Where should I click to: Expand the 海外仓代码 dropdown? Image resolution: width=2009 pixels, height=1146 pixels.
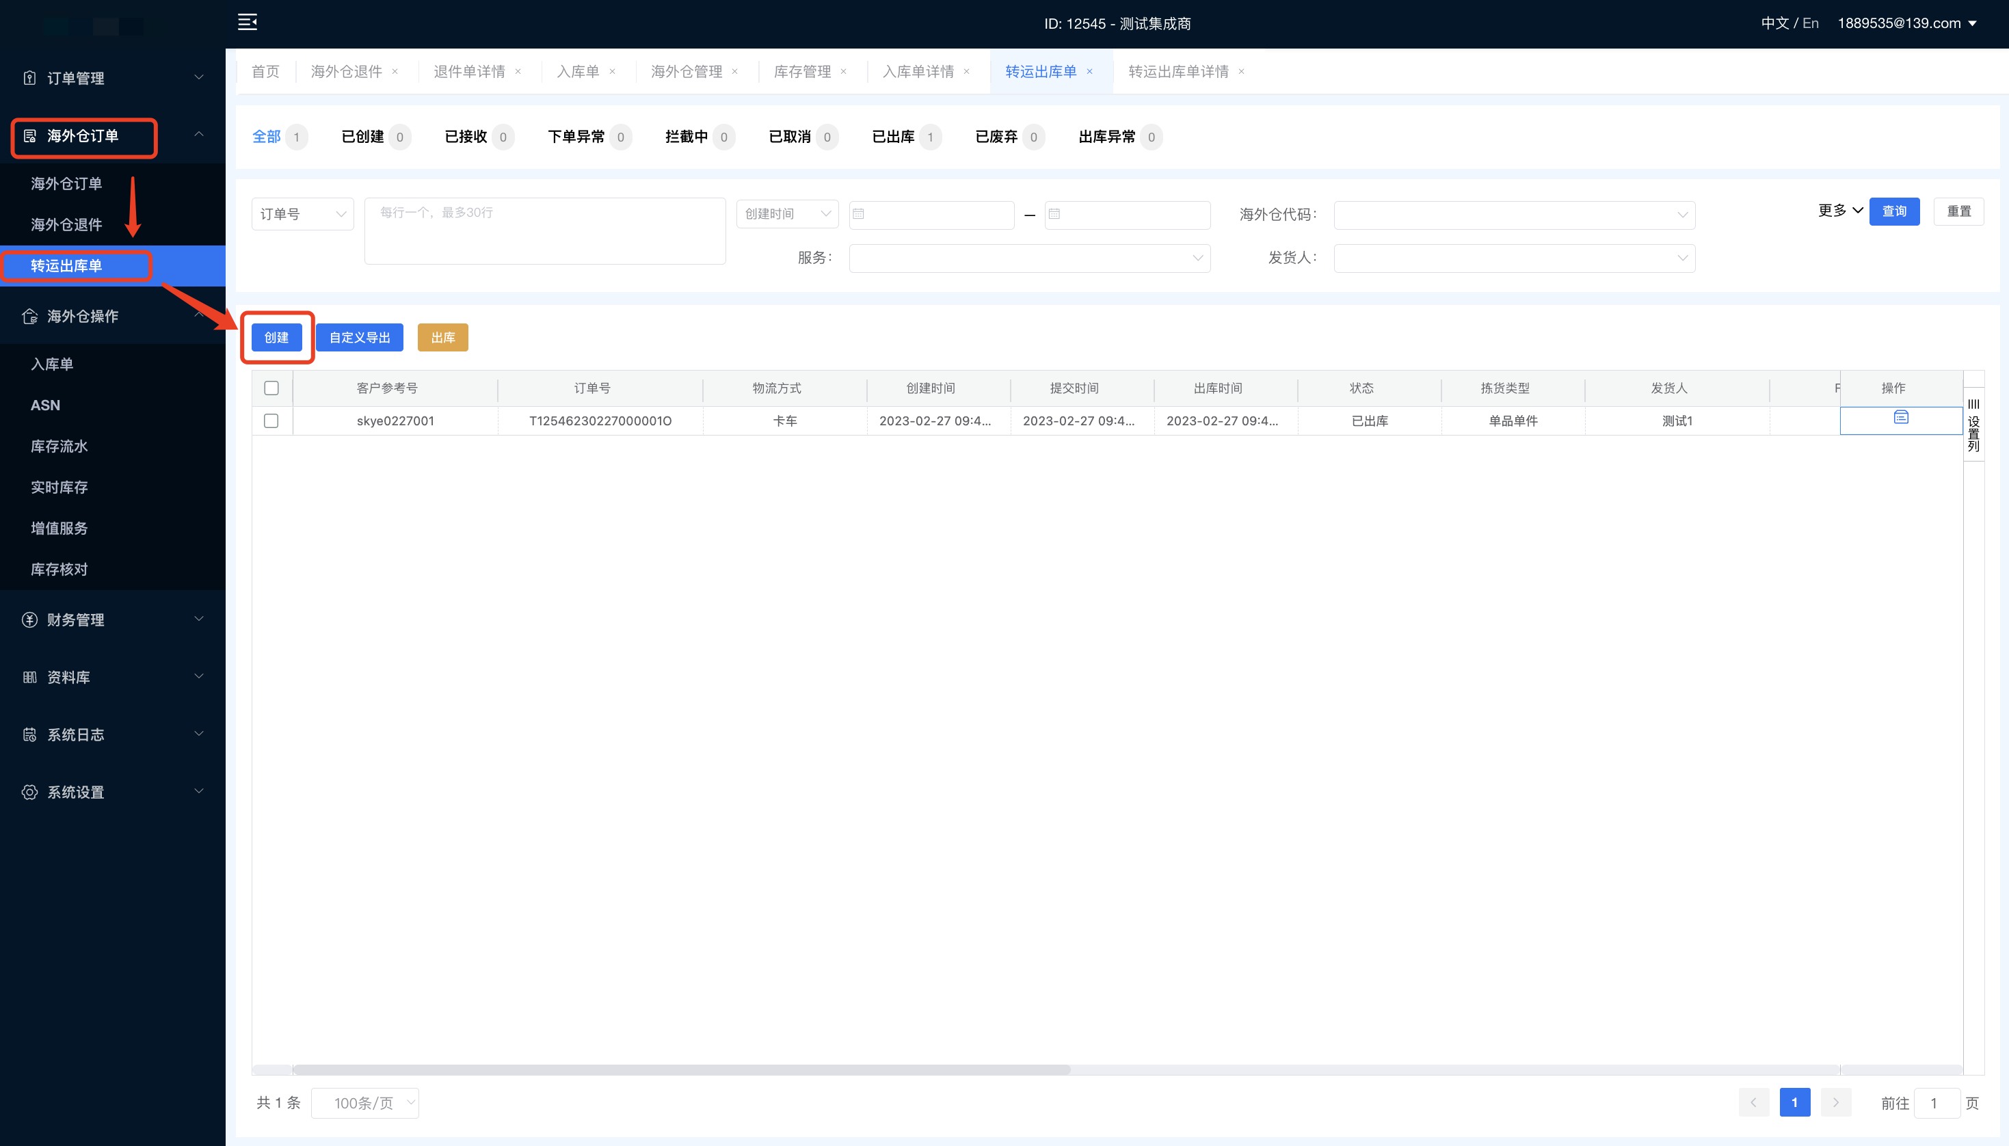click(1513, 215)
